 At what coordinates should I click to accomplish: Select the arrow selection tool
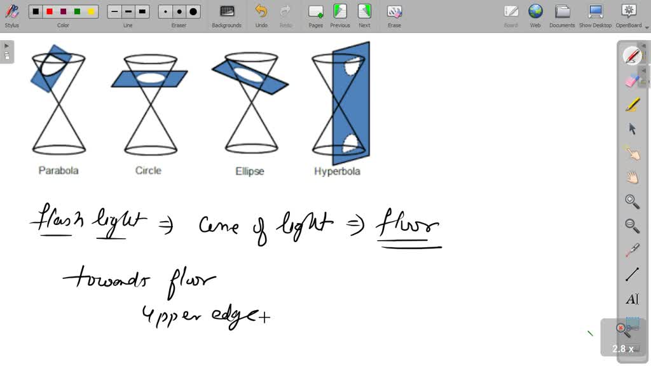click(632, 128)
